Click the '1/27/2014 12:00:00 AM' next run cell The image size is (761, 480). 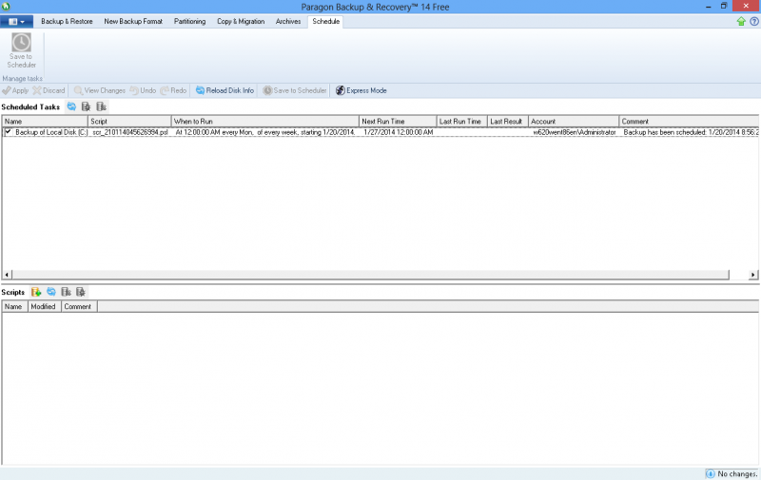[399, 132]
